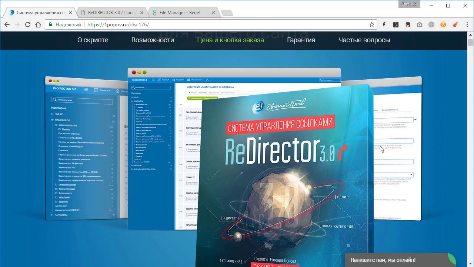This screenshot has width=474, height=267.
Task: Open the Evernote elephant extension
Action: coord(408,25)
